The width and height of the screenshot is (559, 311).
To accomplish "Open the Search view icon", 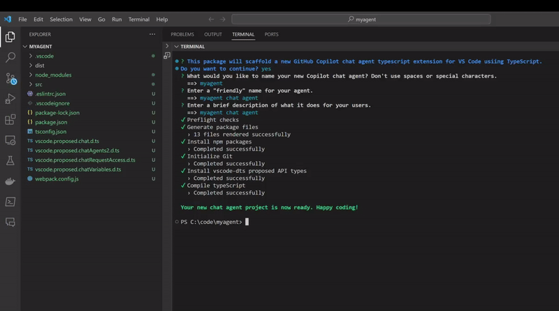I will 10,57.
